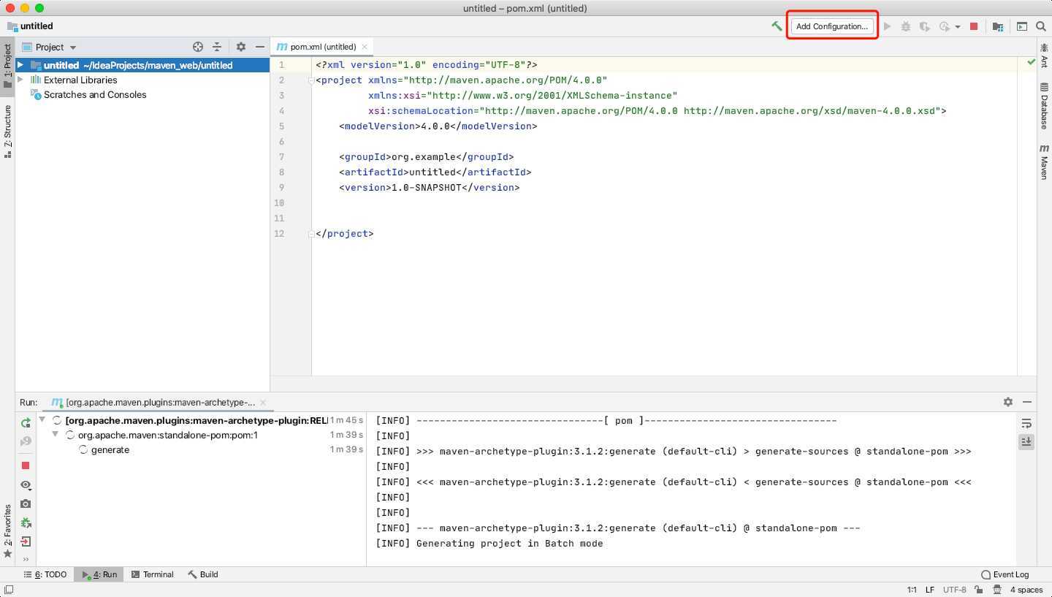The width and height of the screenshot is (1052, 597).
Task: Minimize the Run tool window
Action: 1027,402
